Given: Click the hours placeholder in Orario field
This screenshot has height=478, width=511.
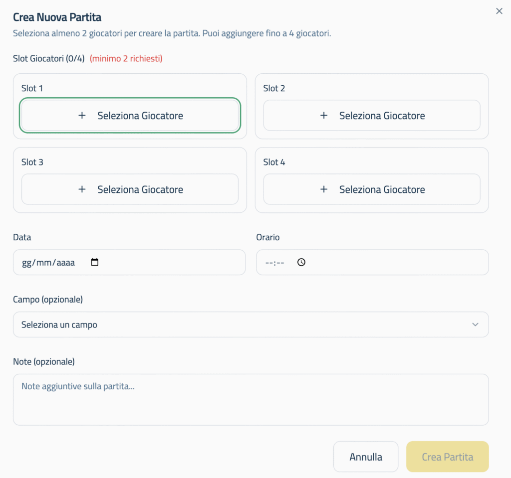Looking at the screenshot, I should click(x=269, y=263).
